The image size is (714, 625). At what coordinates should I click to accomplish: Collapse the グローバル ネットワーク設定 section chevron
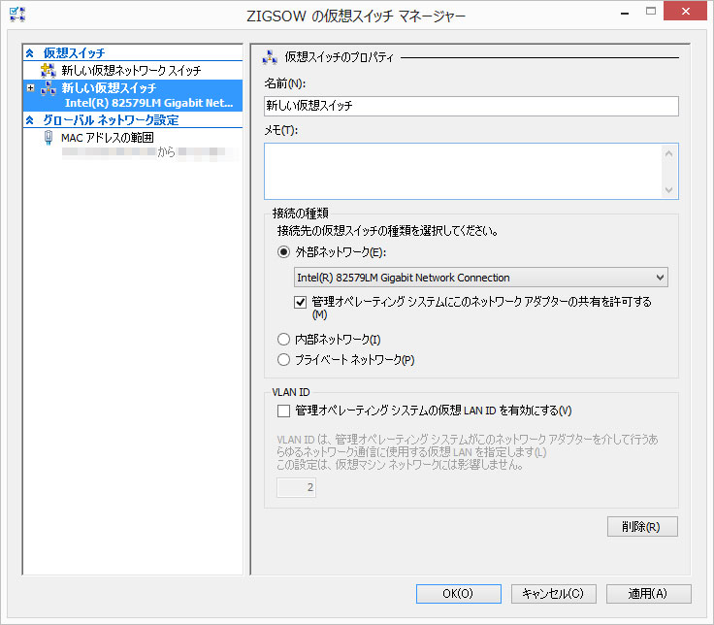pyautogui.click(x=30, y=120)
